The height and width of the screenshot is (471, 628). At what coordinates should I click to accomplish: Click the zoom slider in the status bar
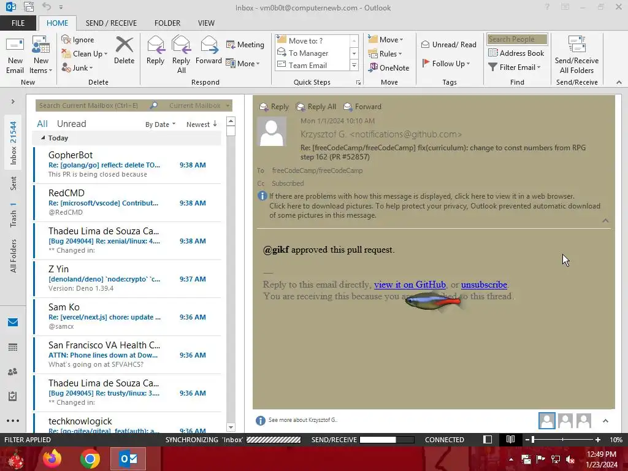click(x=562, y=440)
